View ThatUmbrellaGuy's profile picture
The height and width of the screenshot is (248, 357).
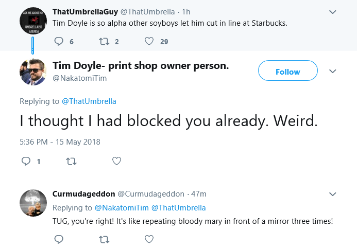point(33,21)
